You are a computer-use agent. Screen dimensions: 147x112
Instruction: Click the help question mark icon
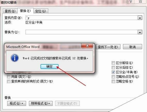(131, 1)
